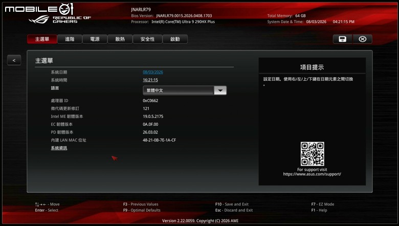Click the F3 - Previous Values hint

[x=141, y=204]
